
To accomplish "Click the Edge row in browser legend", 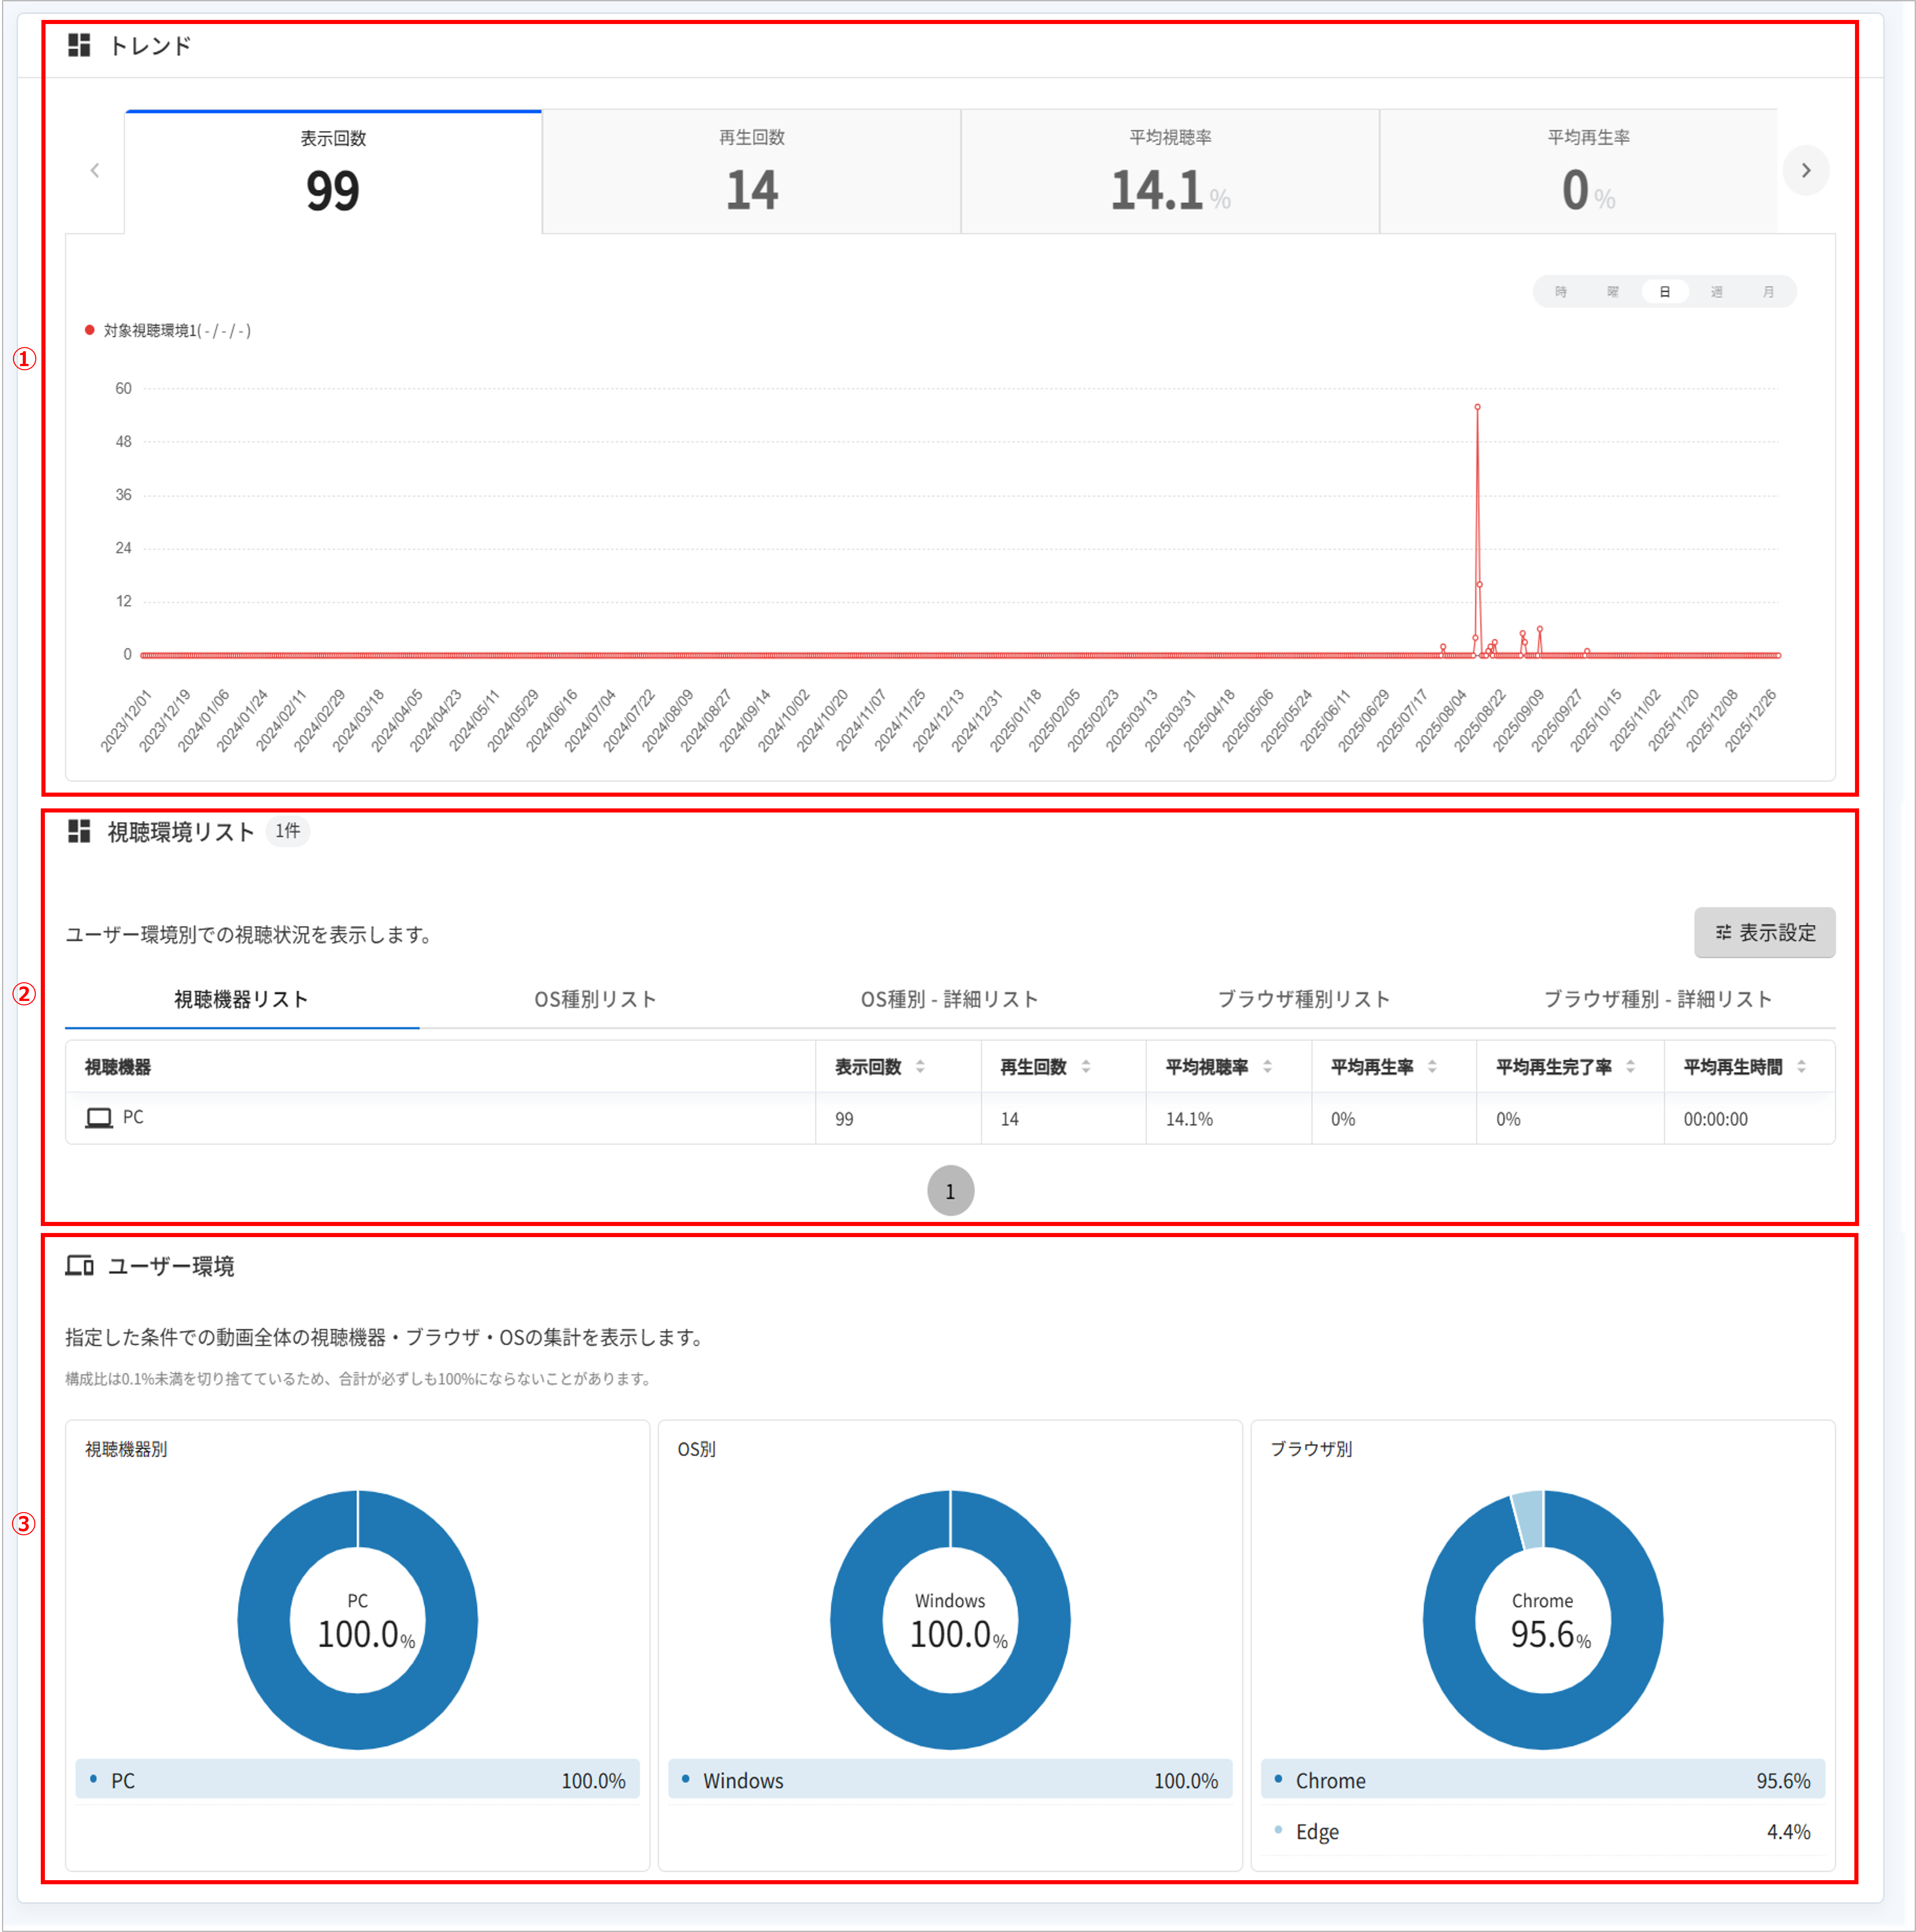I will (1543, 1831).
